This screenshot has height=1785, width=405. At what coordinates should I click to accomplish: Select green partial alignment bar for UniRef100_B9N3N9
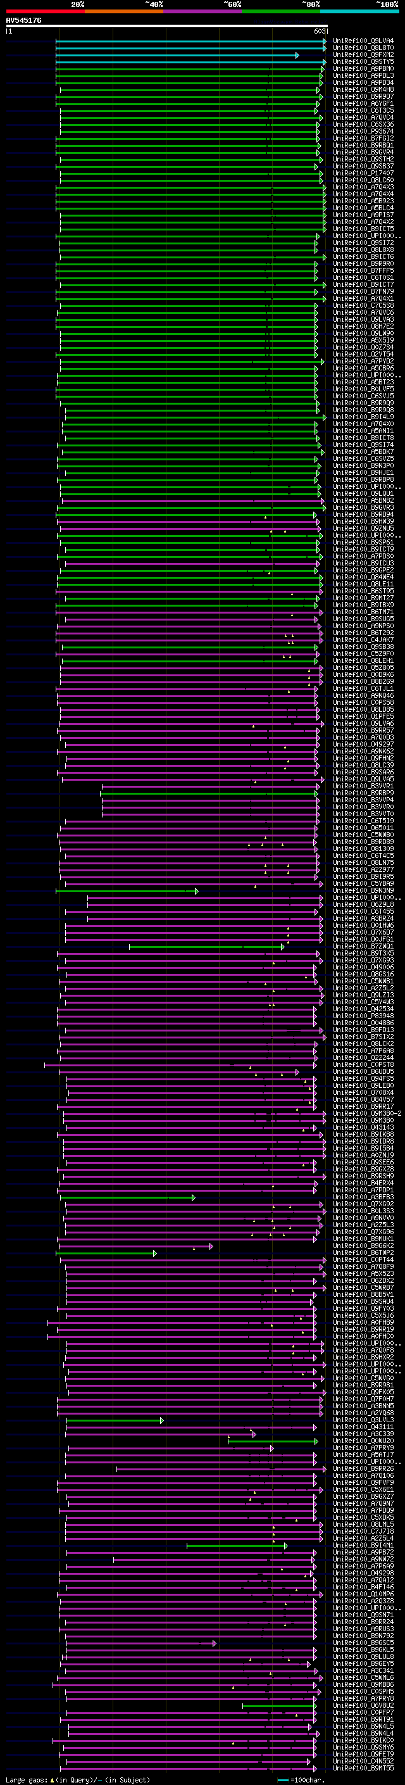(x=127, y=891)
